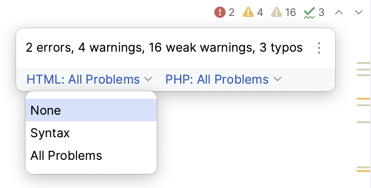This screenshot has height=188, width=371.
Task: Click the pale weak-warning triangle icon
Action: point(277,12)
